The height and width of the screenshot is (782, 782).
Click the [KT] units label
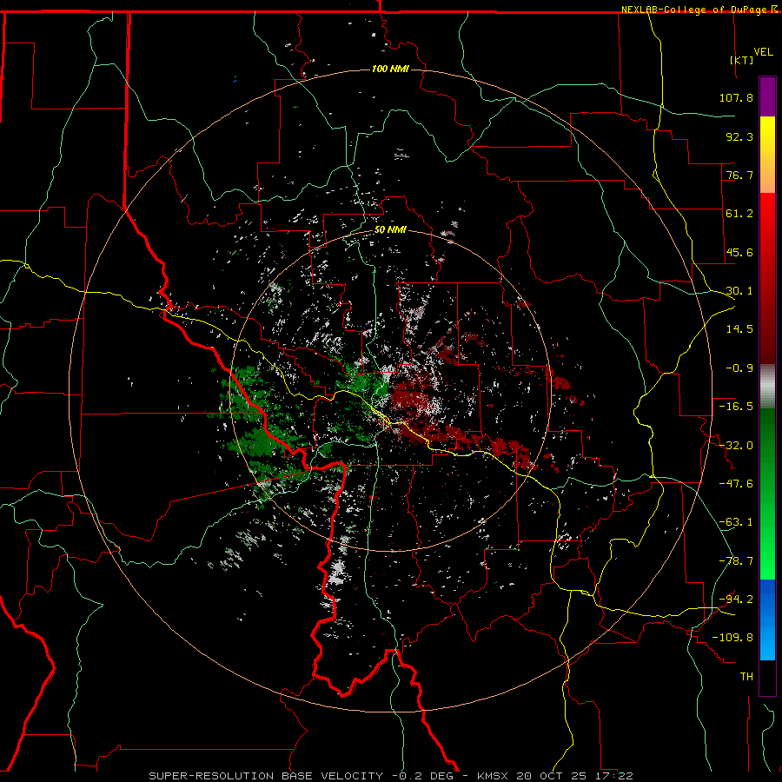pos(742,60)
